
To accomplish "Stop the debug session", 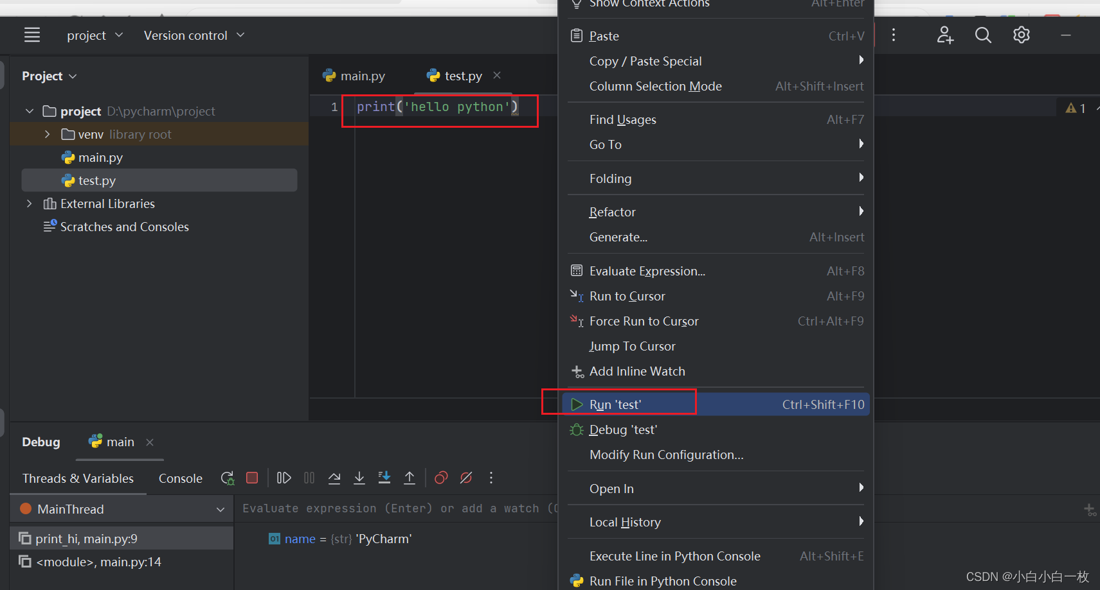I will pyautogui.click(x=252, y=478).
